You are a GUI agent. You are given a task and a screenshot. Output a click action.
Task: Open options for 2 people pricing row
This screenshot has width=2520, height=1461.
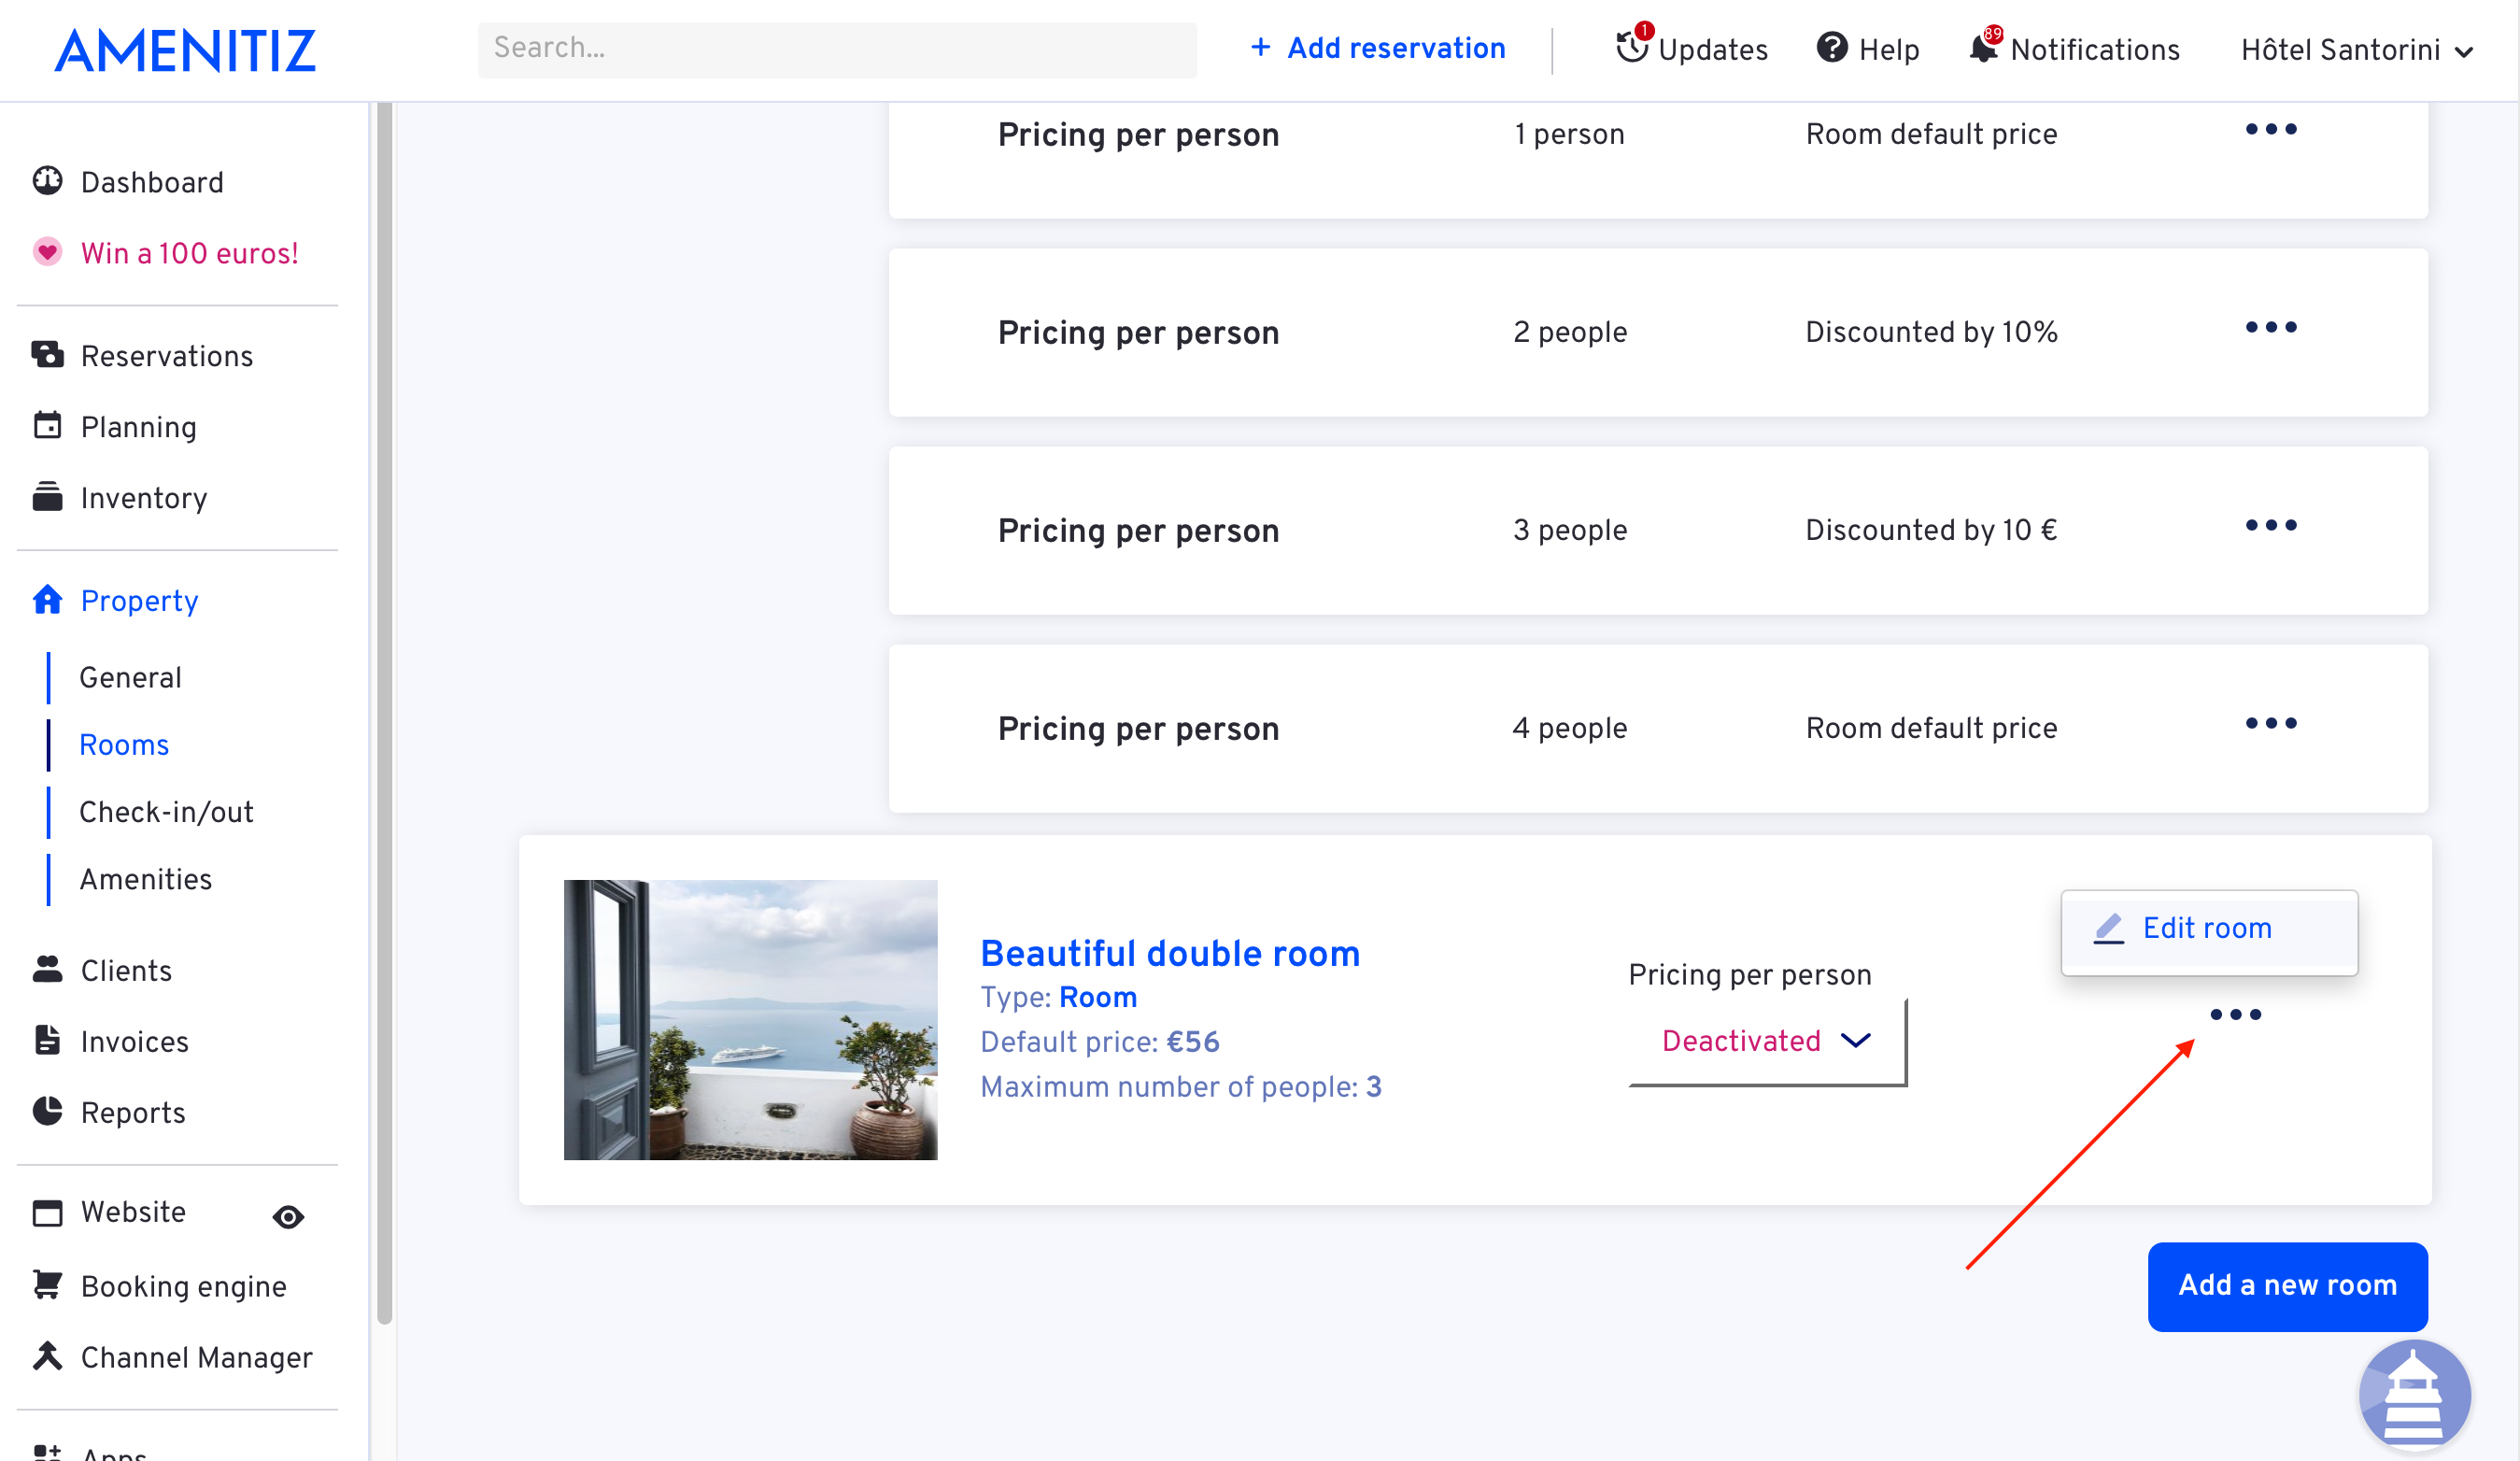2271,327
